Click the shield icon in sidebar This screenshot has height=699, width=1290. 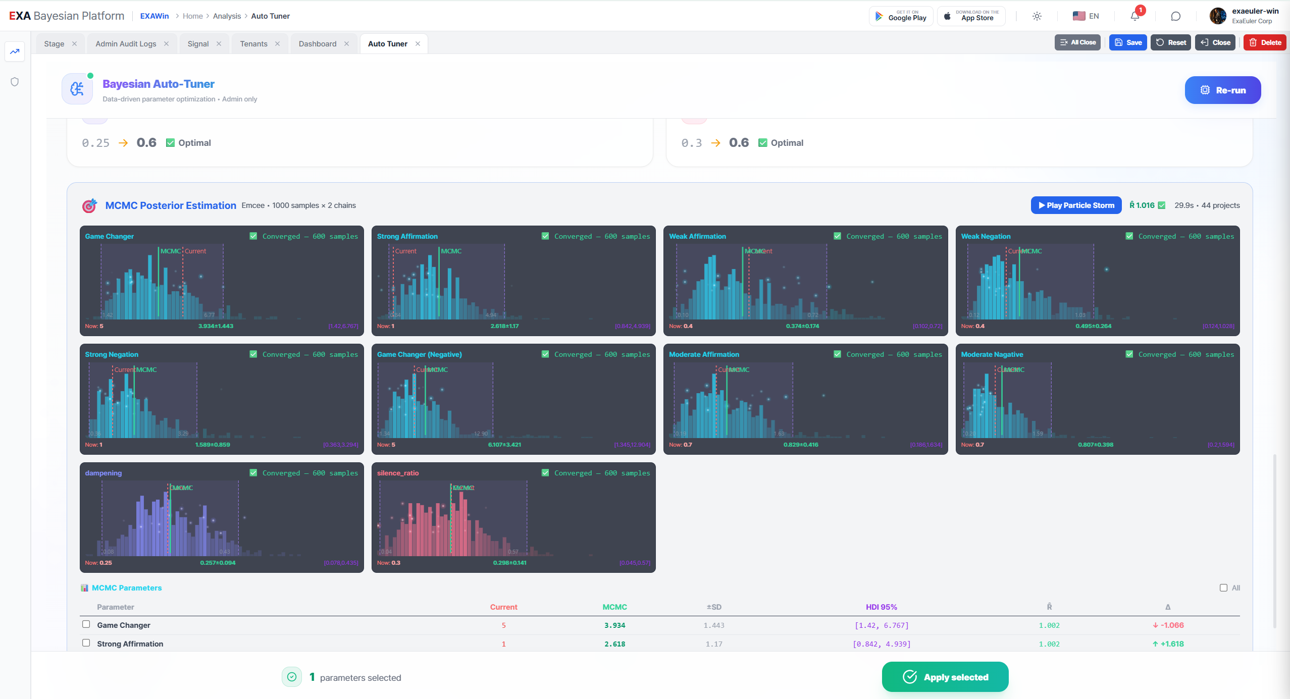click(15, 82)
